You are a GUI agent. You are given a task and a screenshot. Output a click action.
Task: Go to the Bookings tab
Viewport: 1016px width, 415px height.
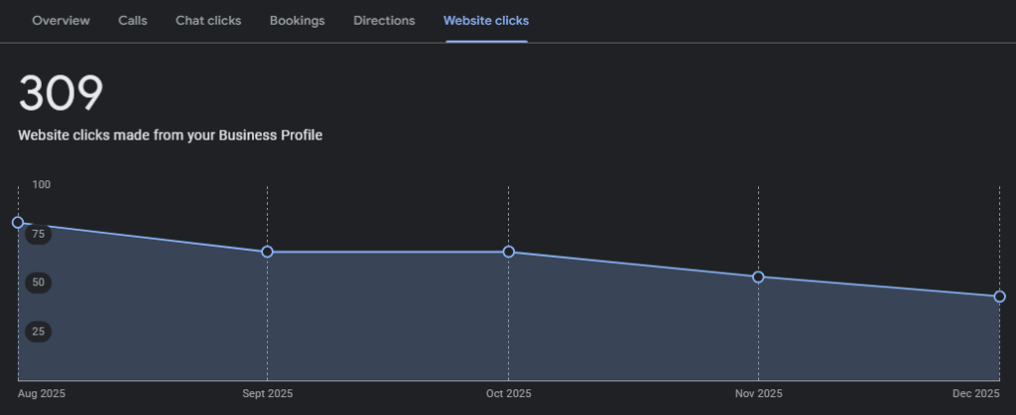297,21
